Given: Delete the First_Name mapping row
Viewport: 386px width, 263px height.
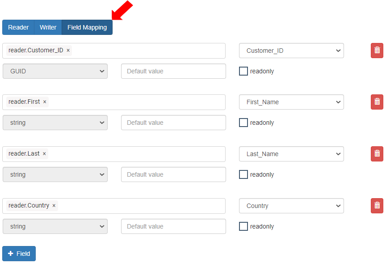Looking at the screenshot, I should [377, 102].
